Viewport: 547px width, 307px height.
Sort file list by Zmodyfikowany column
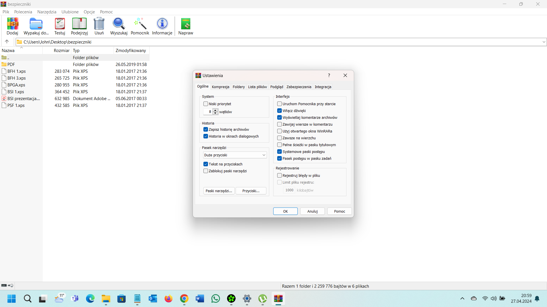click(x=132, y=50)
